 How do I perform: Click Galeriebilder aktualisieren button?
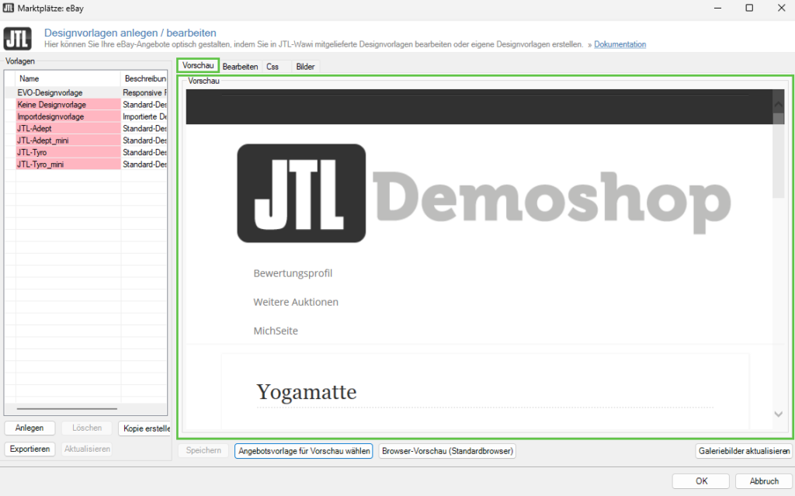click(x=744, y=450)
